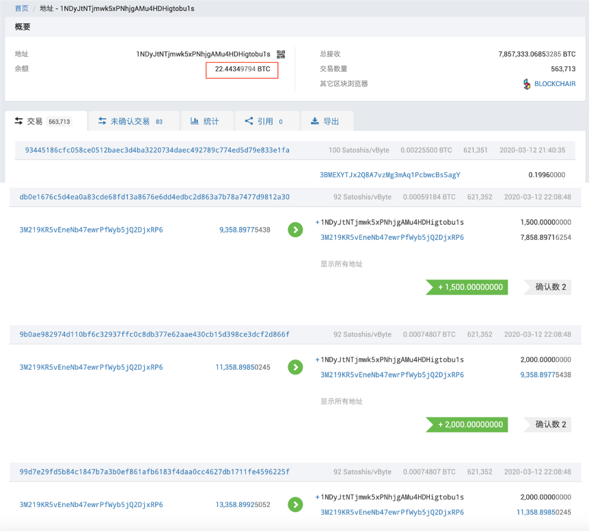
Task: Click green arrow in transaction 99d7e29fd5b8
Action: [x=296, y=505]
